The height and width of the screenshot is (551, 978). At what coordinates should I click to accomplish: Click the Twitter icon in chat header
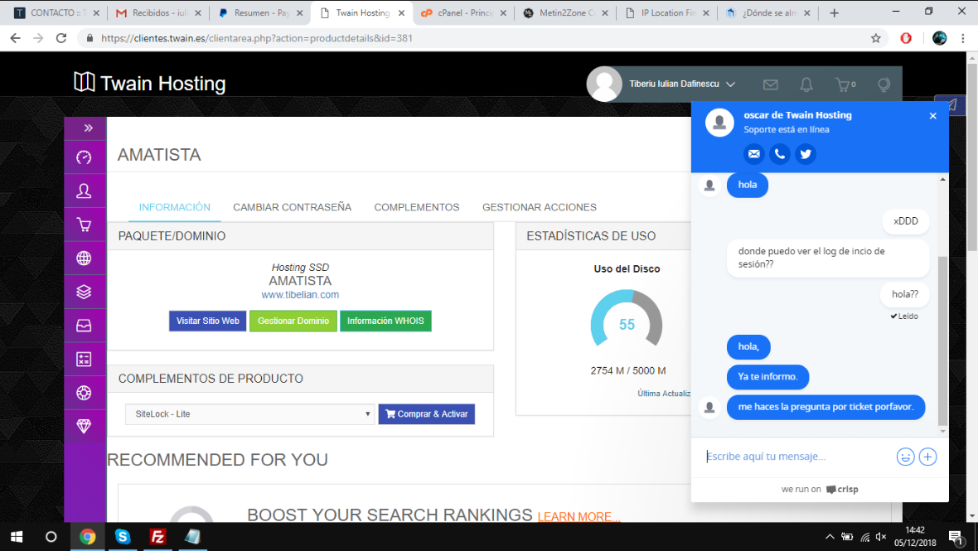click(x=806, y=154)
